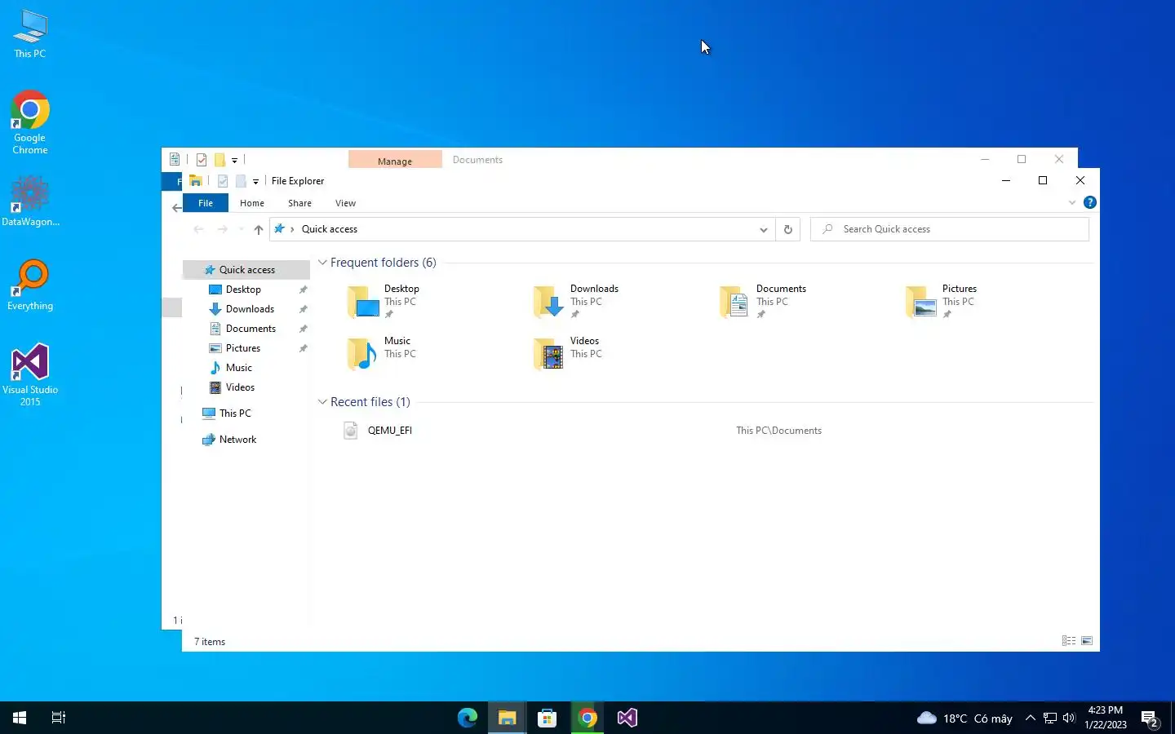Screen dimensions: 1175x734
Task: Open Task View on taskbar
Action: click(59, 718)
